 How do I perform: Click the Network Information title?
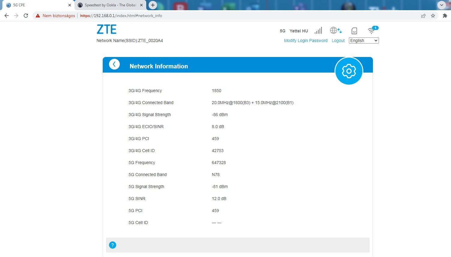[x=159, y=66]
